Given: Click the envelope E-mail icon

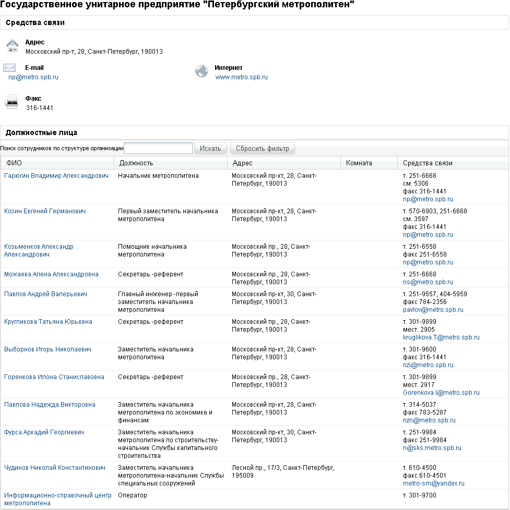Looking at the screenshot, I should (10, 68).
